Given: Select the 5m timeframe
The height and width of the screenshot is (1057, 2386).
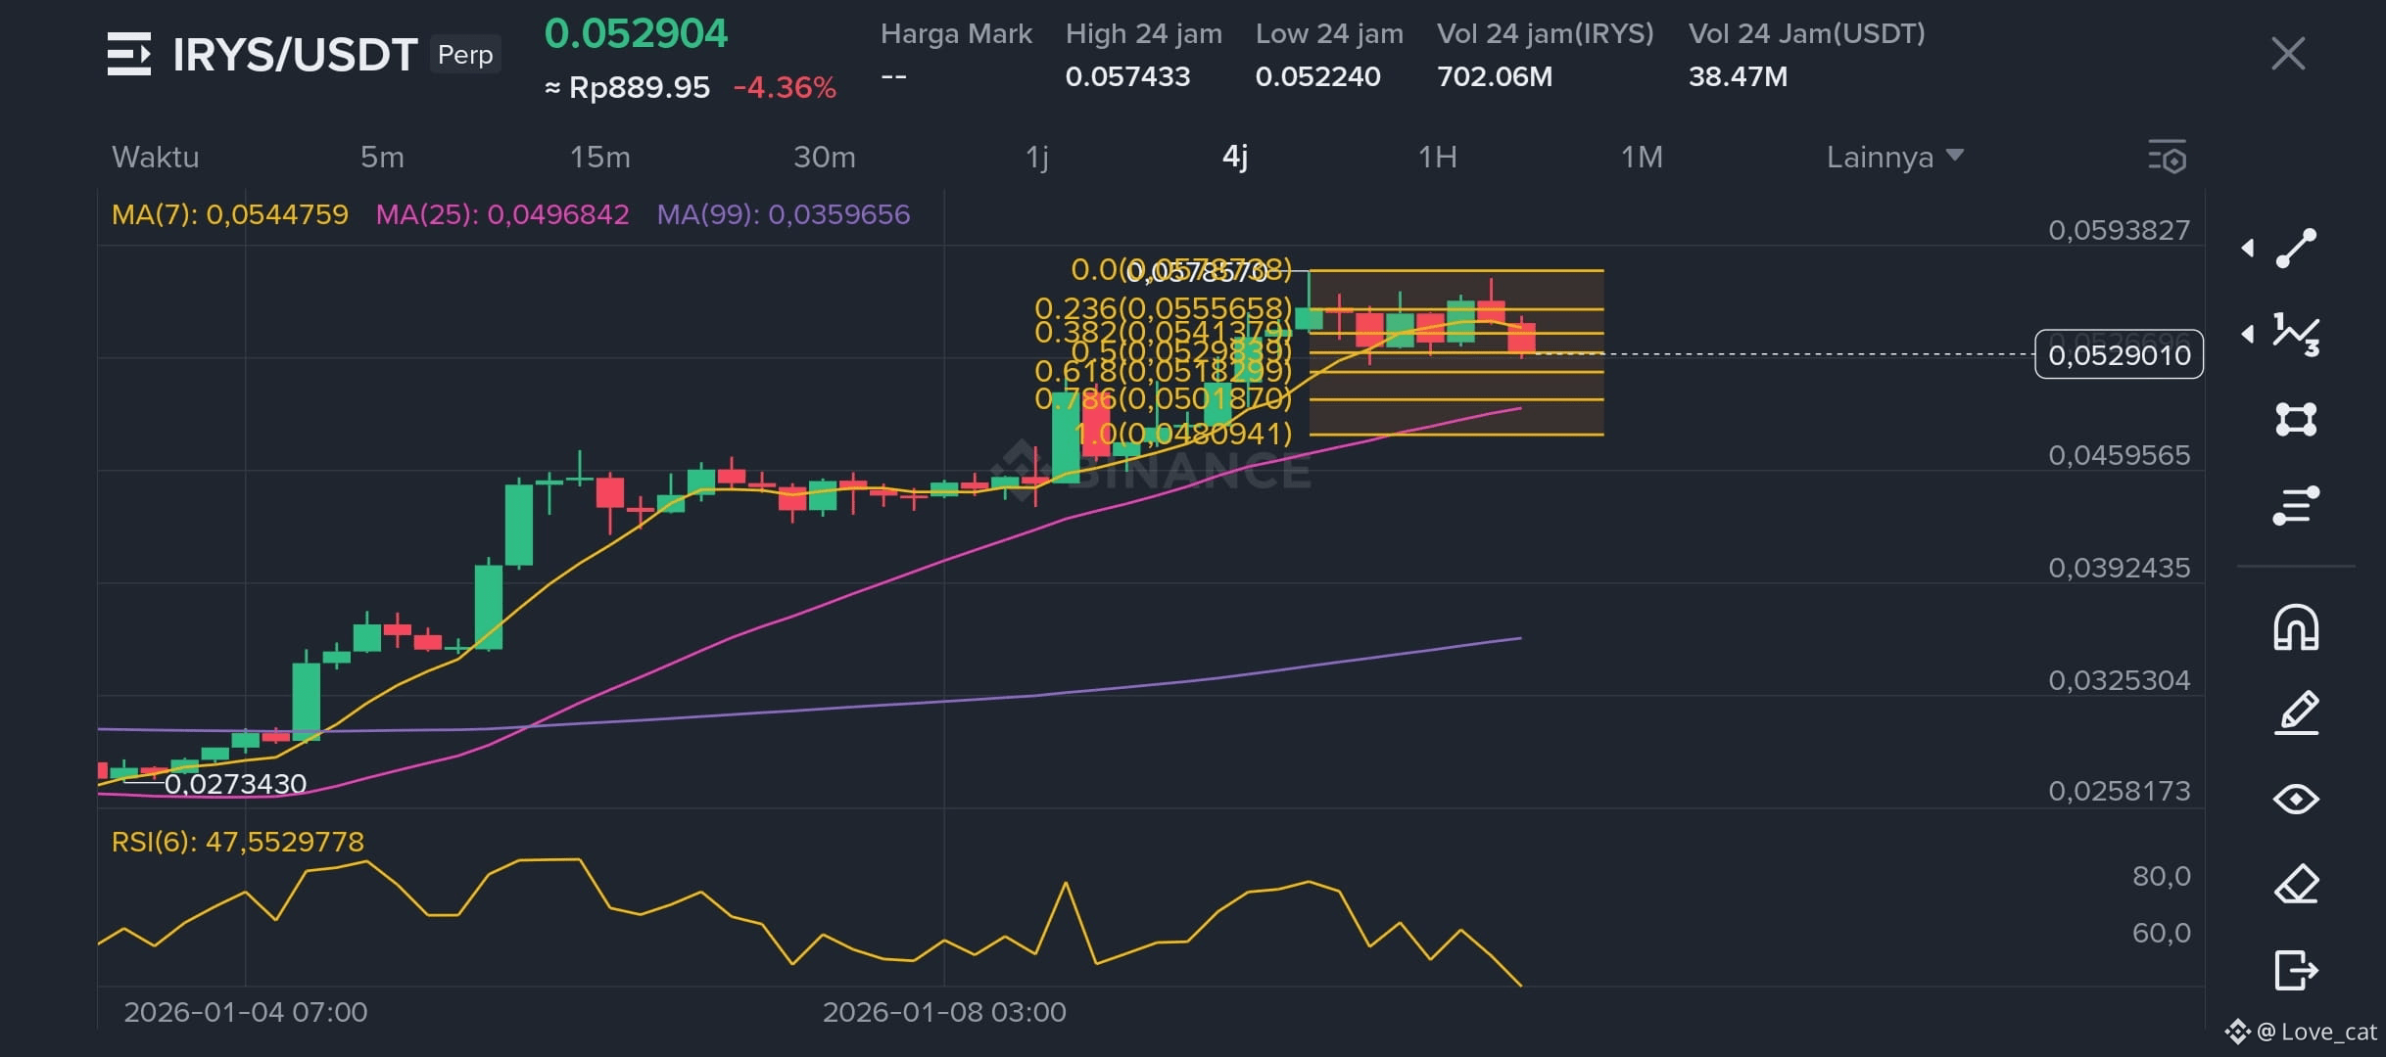Looking at the screenshot, I should pos(382,157).
